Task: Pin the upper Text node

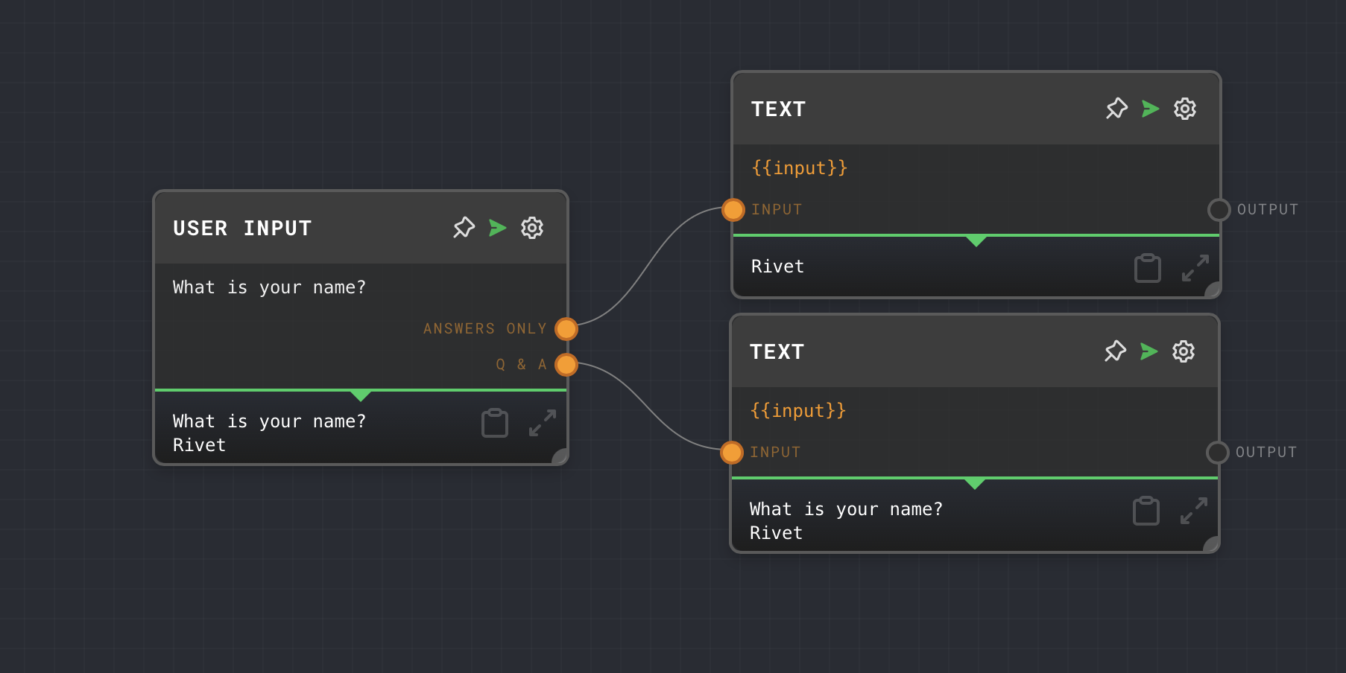Action: click(1116, 109)
